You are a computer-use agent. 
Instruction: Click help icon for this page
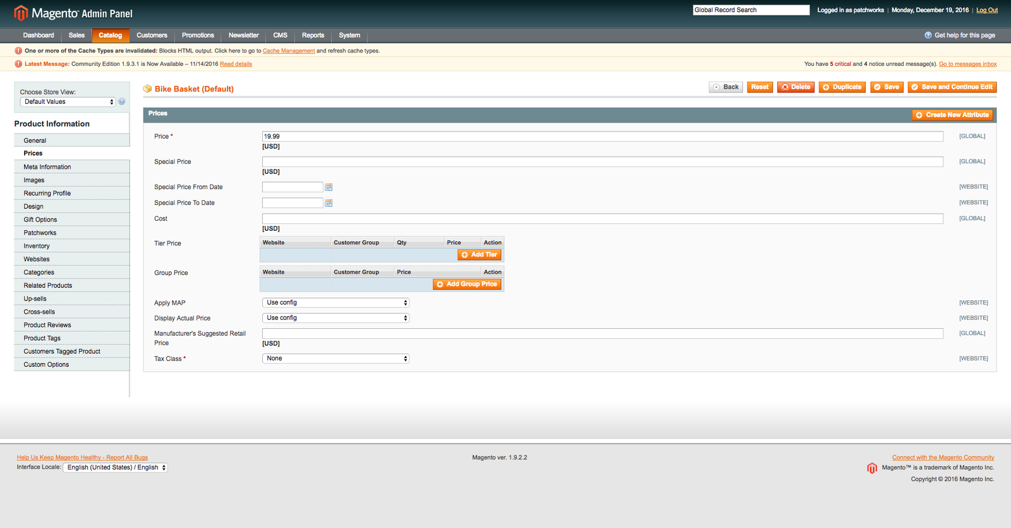pos(928,35)
